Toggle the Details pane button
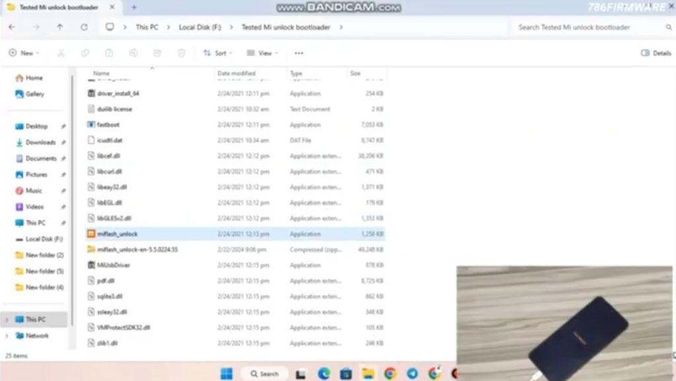Image resolution: width=676 pixels, height=381 pixels. click(656, 53)
